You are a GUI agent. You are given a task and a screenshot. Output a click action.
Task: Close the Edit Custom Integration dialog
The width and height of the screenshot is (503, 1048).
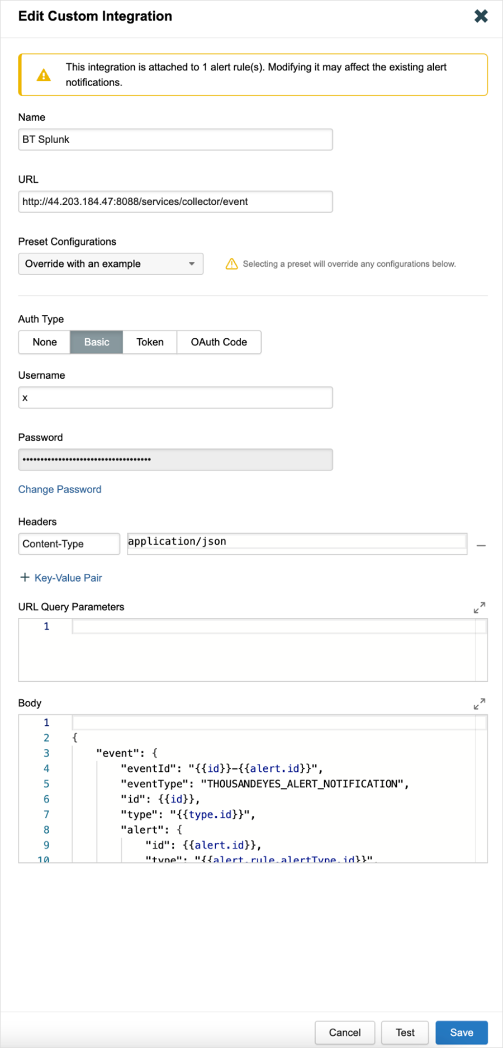(x=481, y=16)
